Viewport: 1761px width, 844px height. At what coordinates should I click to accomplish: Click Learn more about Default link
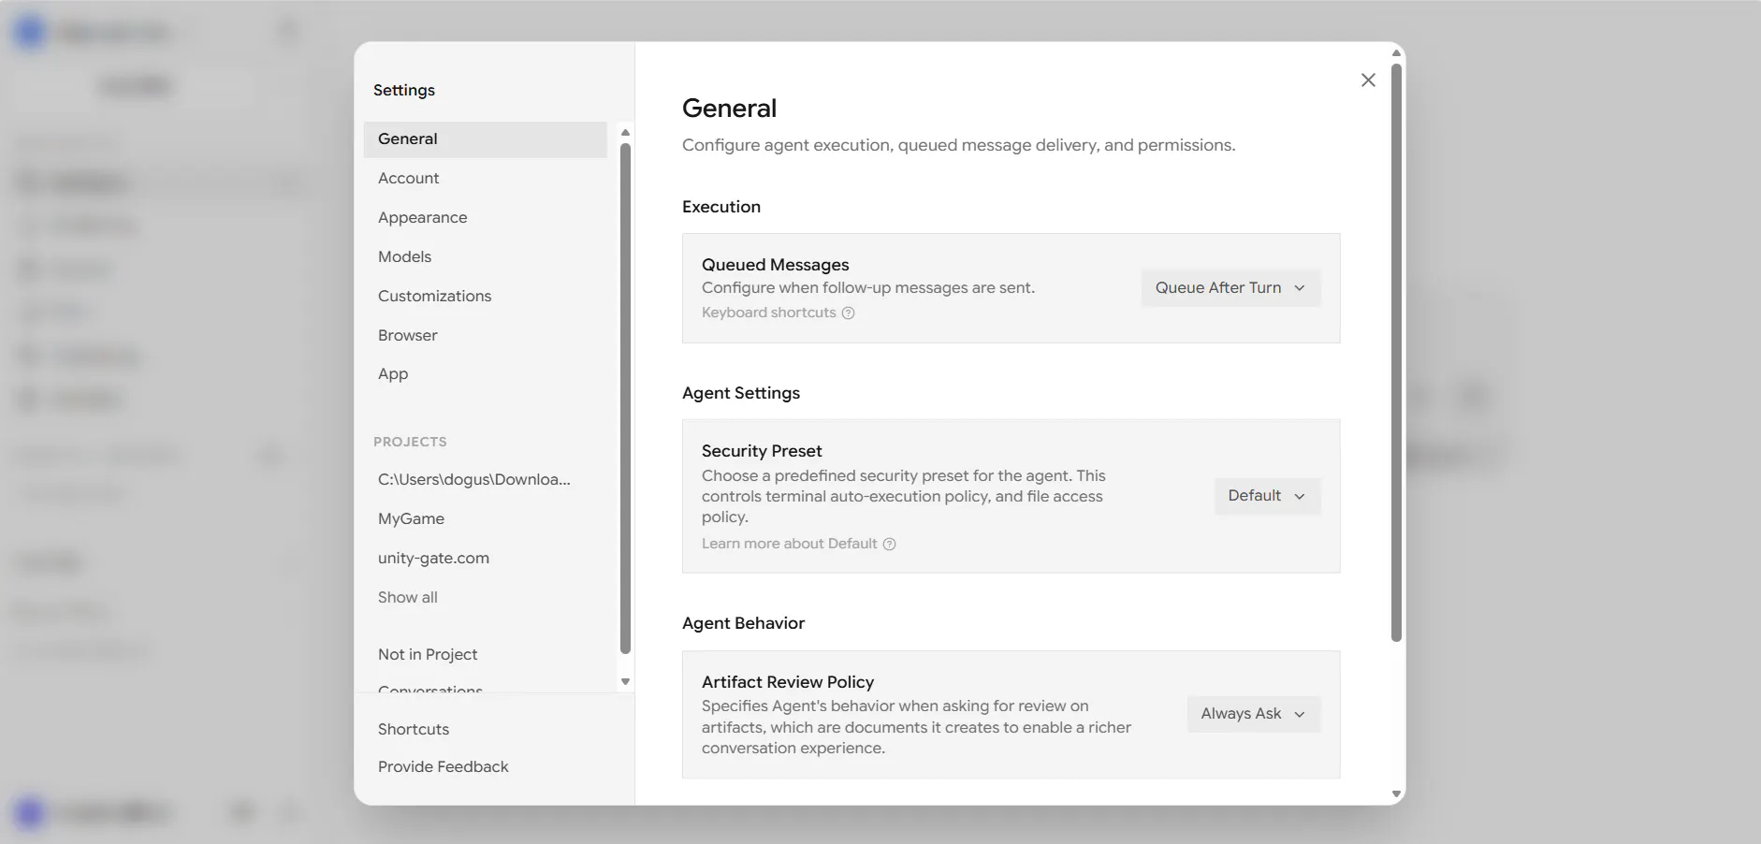click(789, 545)
